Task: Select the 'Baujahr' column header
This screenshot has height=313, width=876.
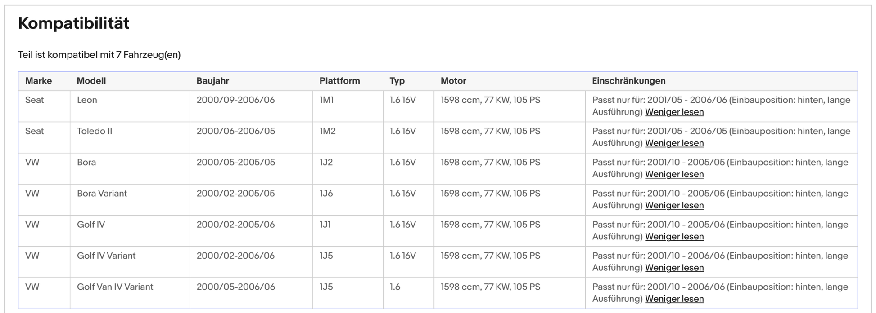Action: (x=212, y=81)
